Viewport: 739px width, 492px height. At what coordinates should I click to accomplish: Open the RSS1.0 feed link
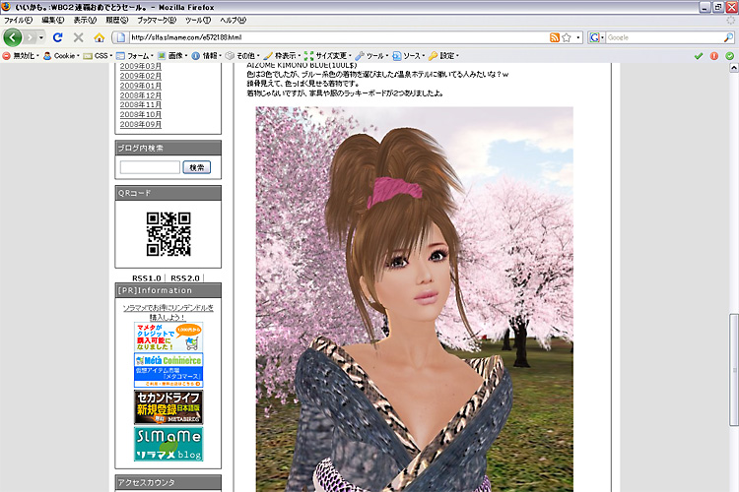pyautogui.click(x=147, y=277)
